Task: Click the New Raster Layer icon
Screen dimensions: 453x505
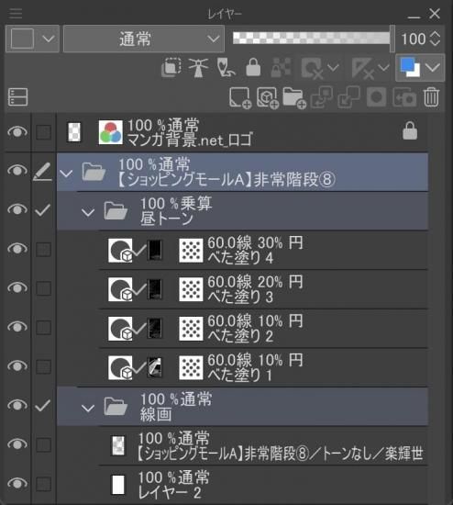Action: (240, 97)
